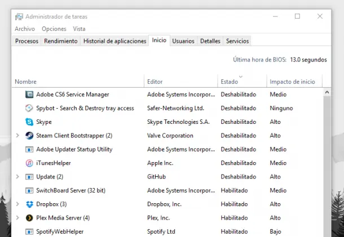
Task: Select the Steam Client Bootstrapper icon
Action: (29, 136)
